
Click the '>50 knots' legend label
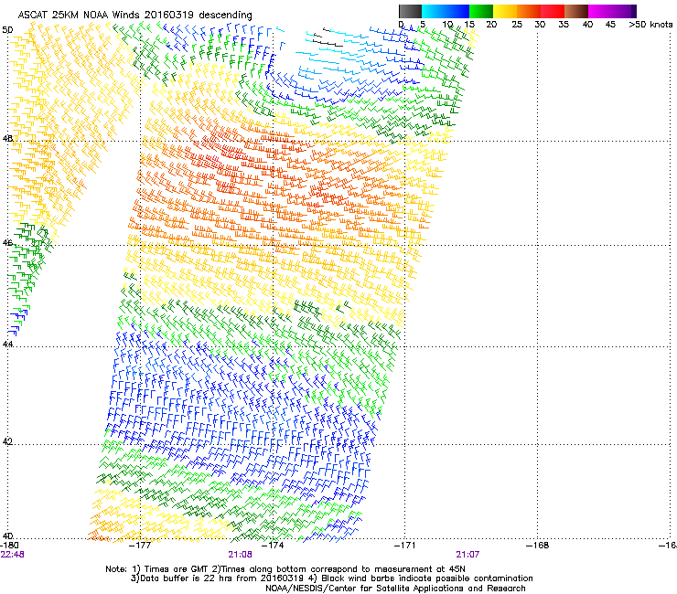tap(650, 25)
